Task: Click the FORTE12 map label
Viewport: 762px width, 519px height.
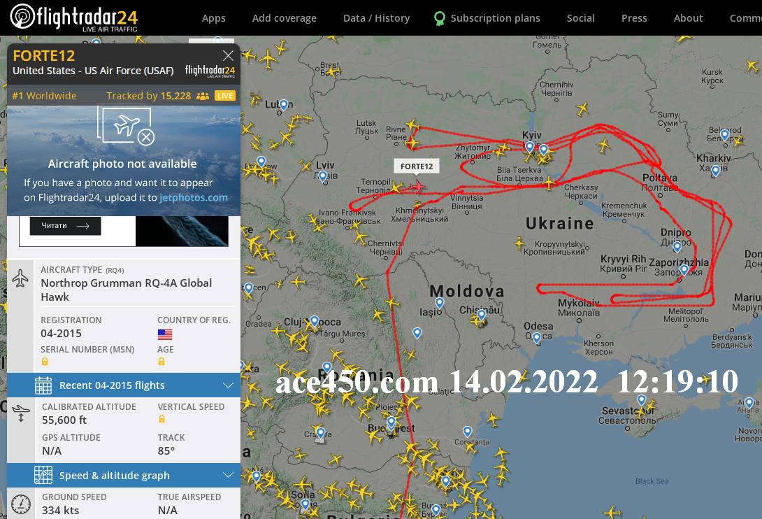Action: (417, 166)
